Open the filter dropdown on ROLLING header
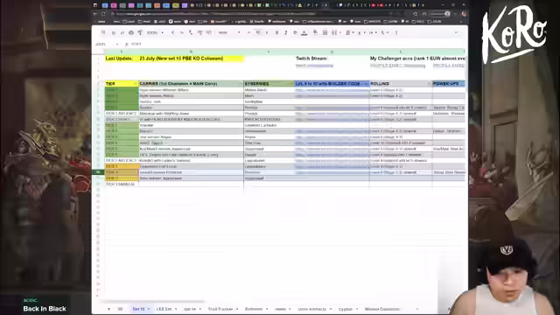The image size is (560, 315). coord(429,84)
